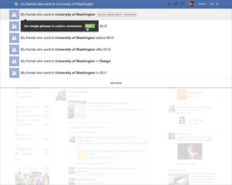This screenshot has width=232, height=185.
Task: Open notifications globe icon
Action: (x=182, y=4)
